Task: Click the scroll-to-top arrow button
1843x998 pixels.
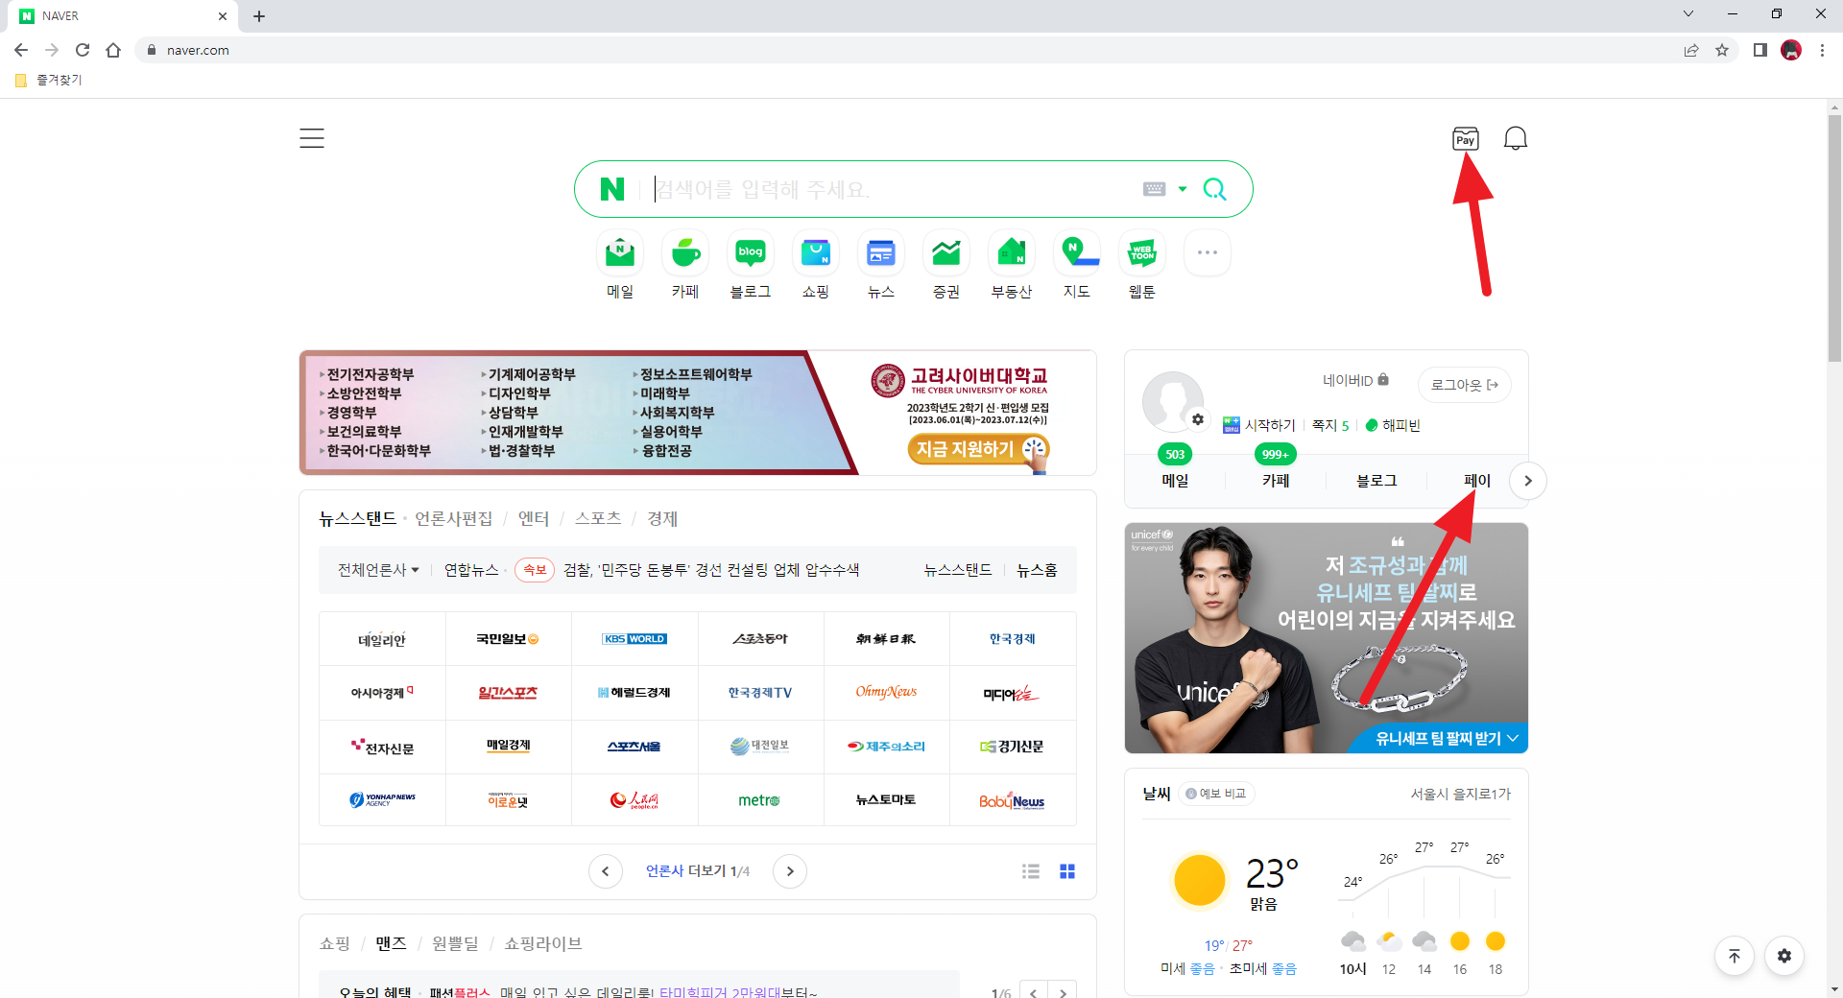Action: pyautogui.click(x=1735, y=956)
